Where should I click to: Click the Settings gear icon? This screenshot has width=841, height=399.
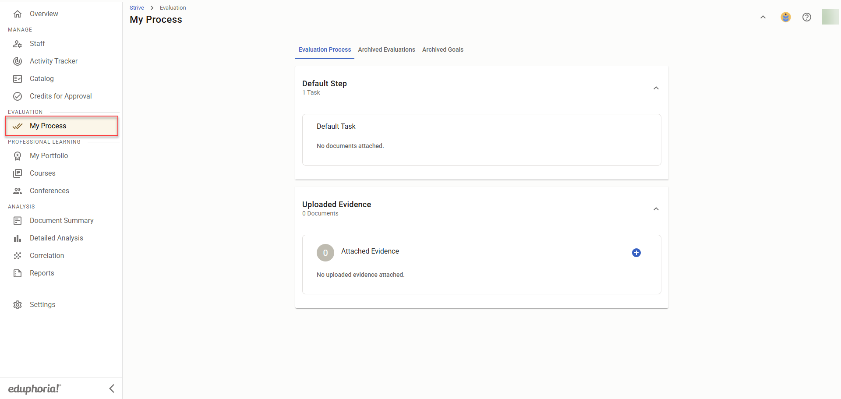[x=18, y=305]
